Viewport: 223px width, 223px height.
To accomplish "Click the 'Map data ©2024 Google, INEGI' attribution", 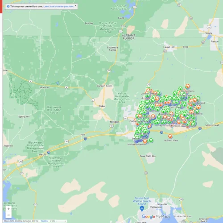I will click(x=21, y=221).
